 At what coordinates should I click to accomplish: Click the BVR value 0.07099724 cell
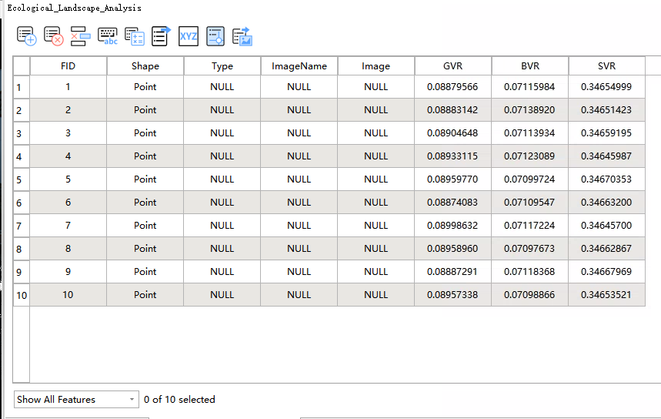(529, 179)
